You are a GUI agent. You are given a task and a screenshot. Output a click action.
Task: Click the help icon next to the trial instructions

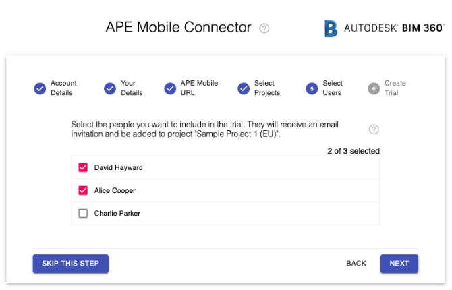tap(374, 129)
